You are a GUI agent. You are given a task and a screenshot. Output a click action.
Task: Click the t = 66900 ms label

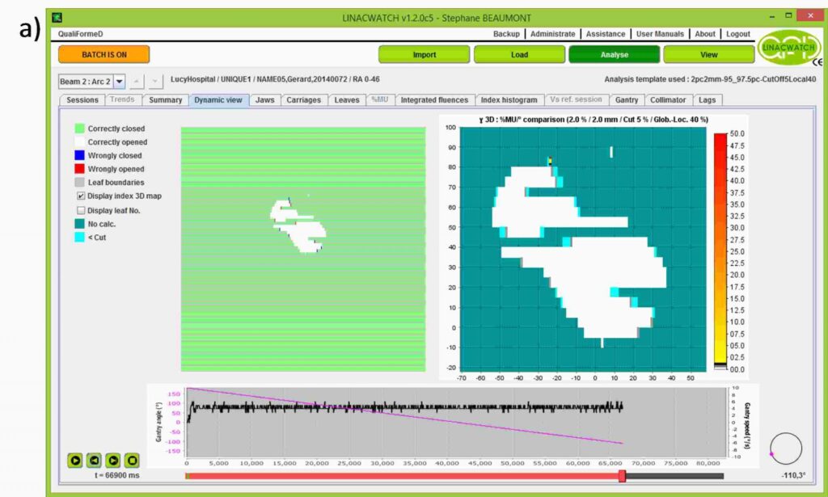click(x=116, y=475)
